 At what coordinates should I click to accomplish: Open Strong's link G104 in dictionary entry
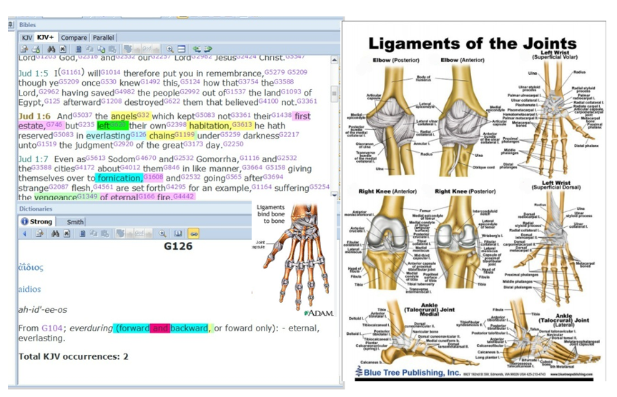(x=52, y=328)
